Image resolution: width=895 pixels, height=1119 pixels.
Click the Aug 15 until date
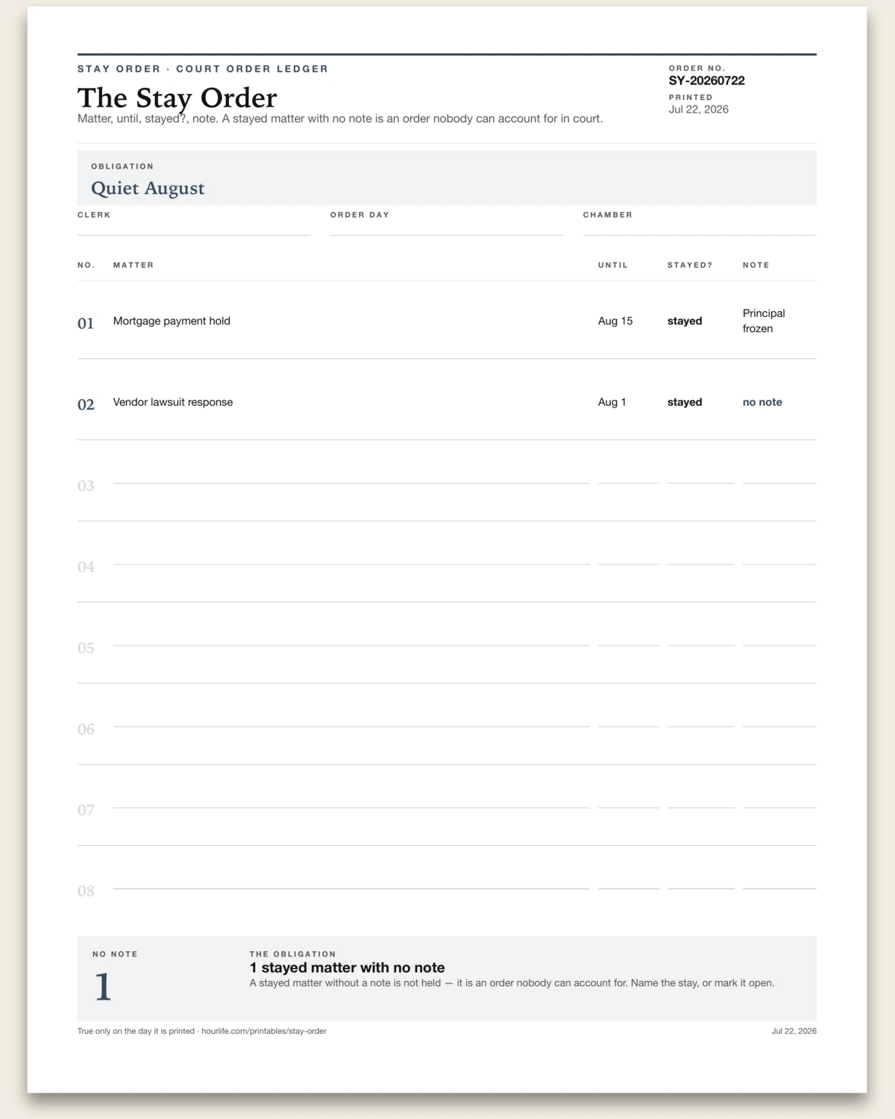(x=615, y=321)
